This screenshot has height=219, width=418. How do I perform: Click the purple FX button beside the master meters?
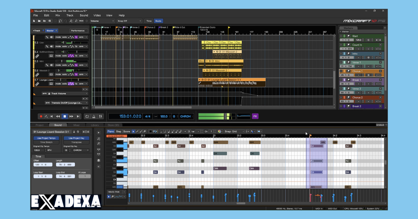point(255,116)
